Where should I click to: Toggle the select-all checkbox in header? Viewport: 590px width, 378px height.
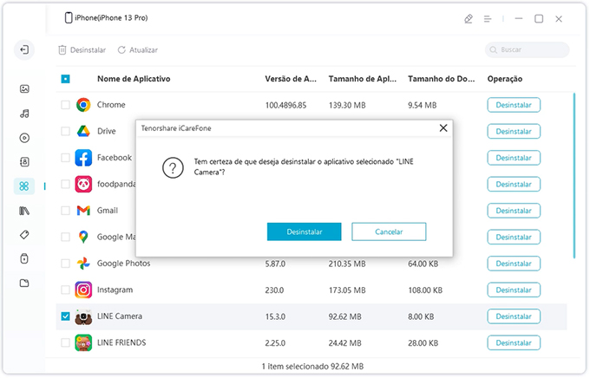[65, 79]
